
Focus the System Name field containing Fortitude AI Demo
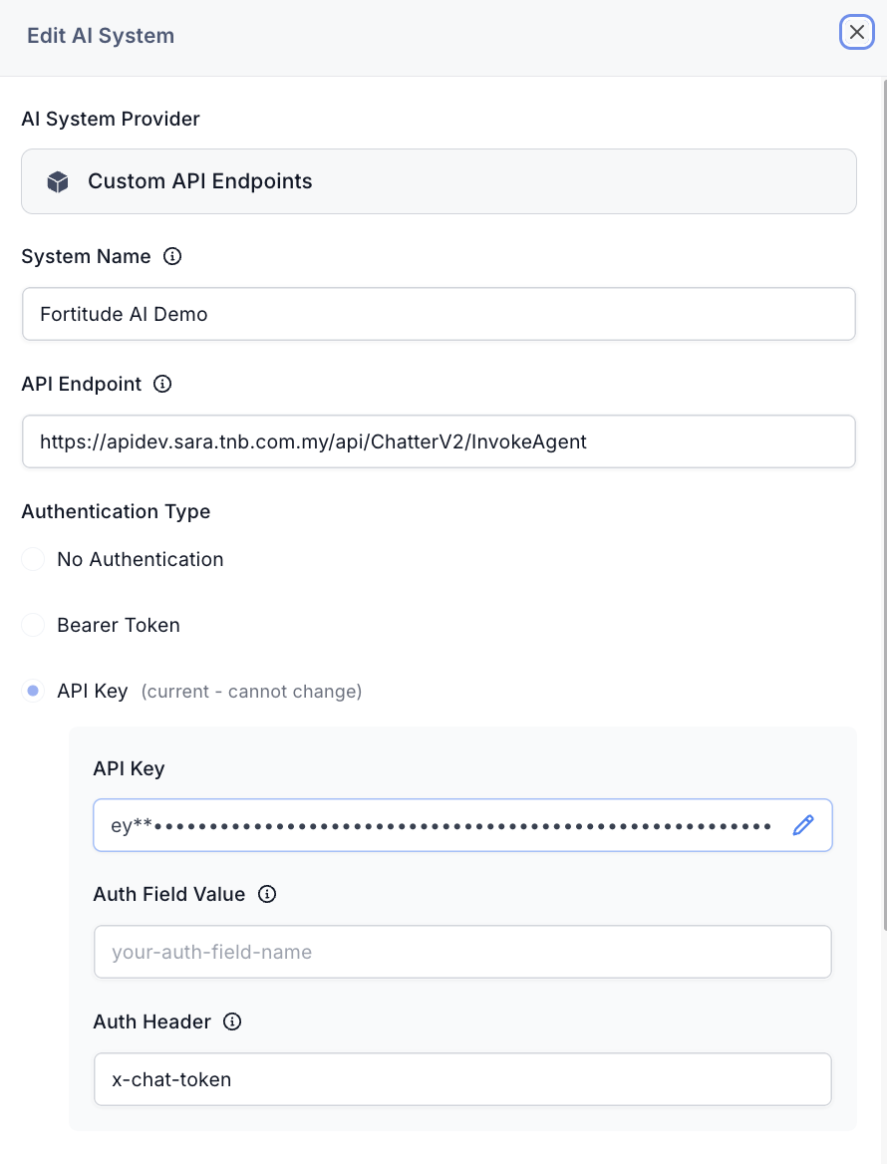pyautogui.click(x=439, y=314)
